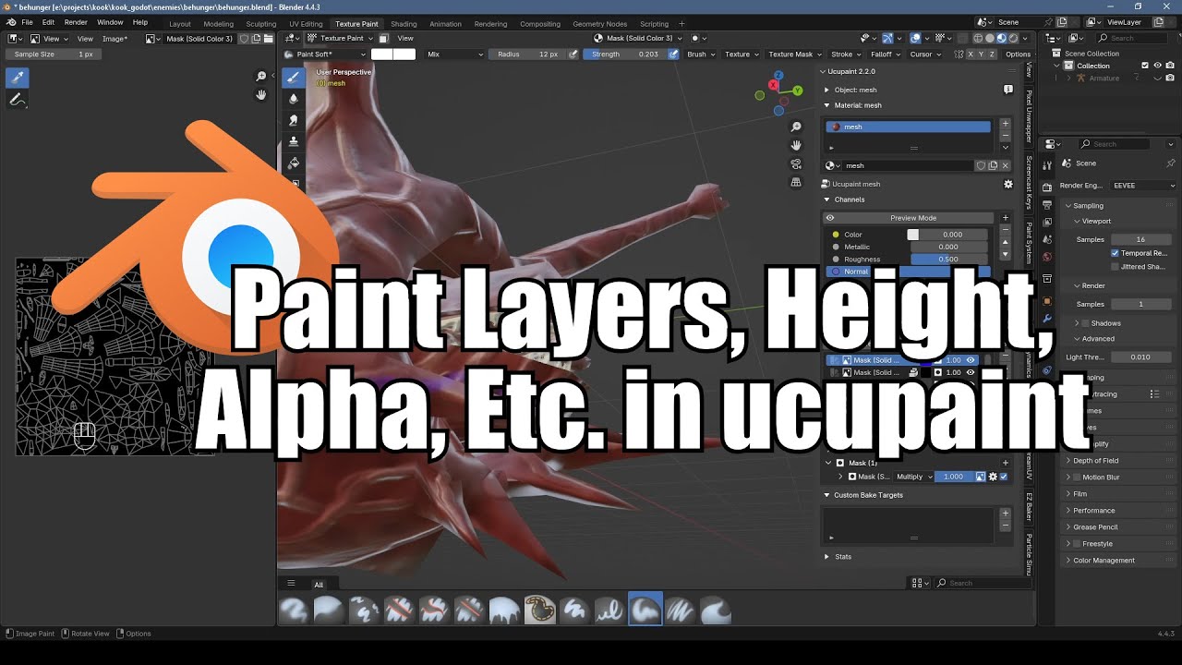
Task: Open the EZ Baker sidebar tab
Action: (1029, 509)
